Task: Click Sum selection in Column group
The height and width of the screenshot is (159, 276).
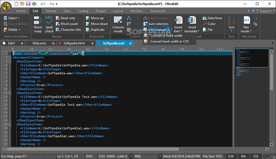Action: [156, 24]
